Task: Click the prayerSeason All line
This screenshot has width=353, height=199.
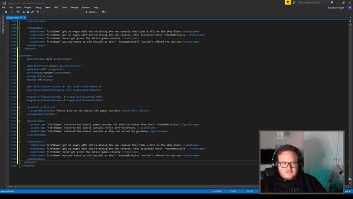Action: pos(49,59)
